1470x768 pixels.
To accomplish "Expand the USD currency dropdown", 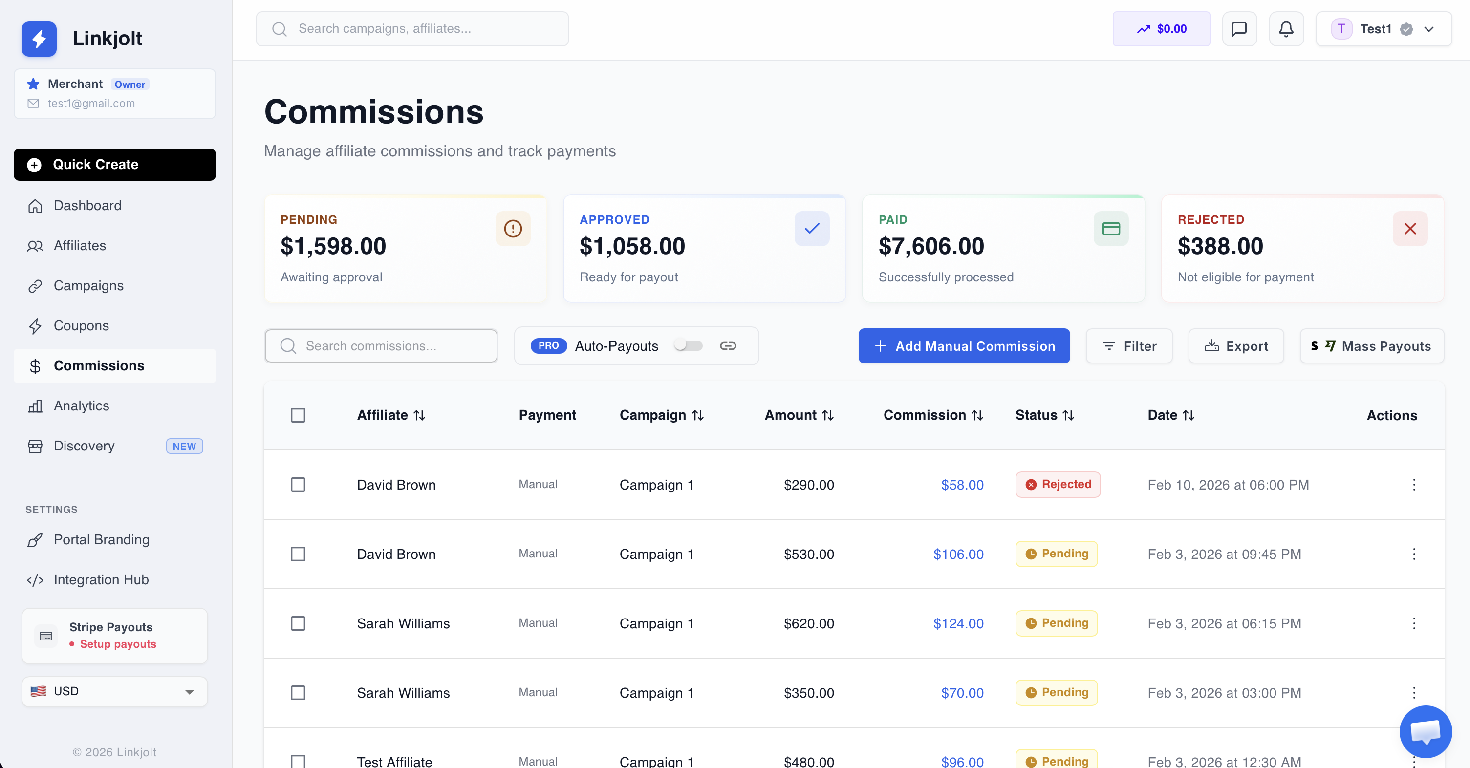I will [114, 692].
